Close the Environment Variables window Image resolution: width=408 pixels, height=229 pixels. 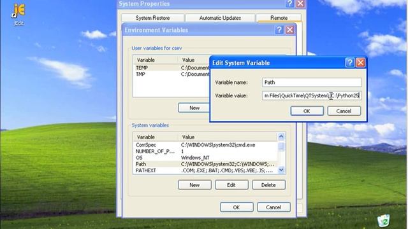click(290, 30)
